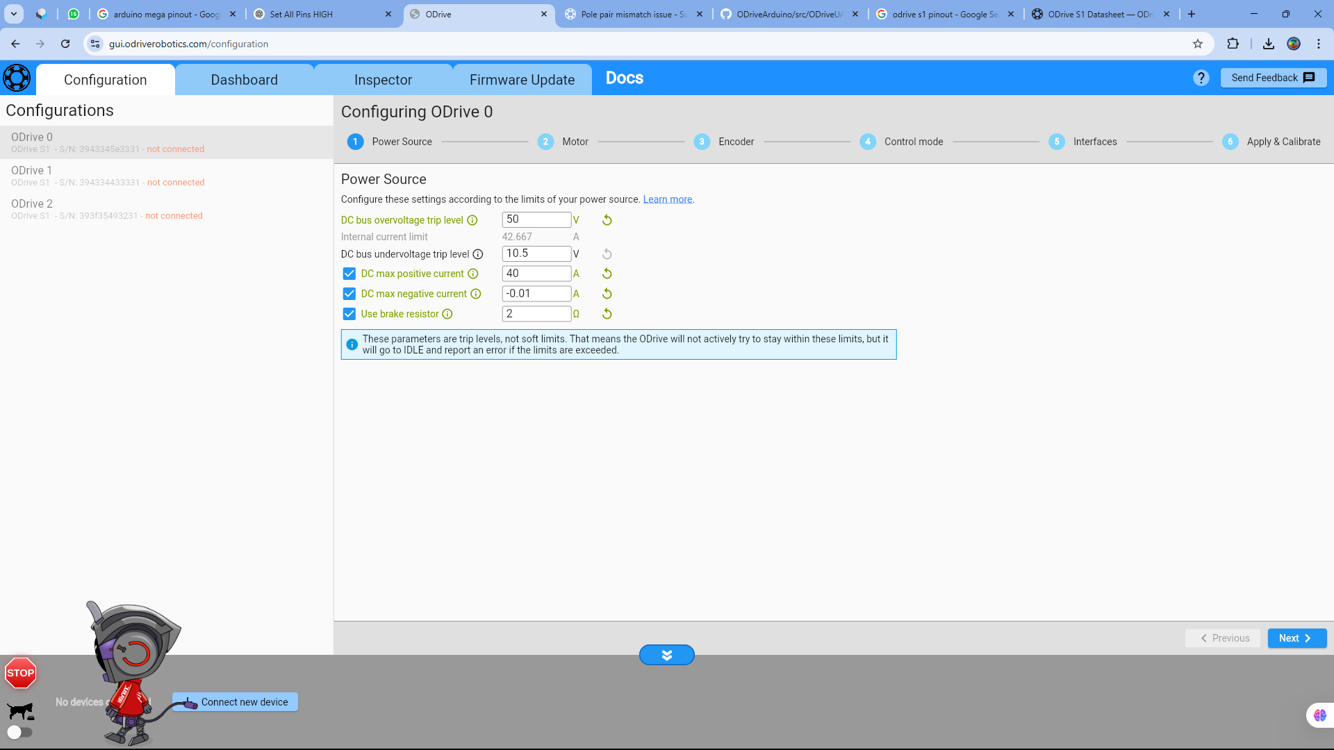Click the Next button

click(1296, 638)
